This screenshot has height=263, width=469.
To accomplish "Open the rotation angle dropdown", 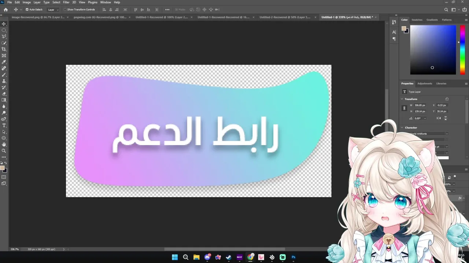I will click(425, 118).
